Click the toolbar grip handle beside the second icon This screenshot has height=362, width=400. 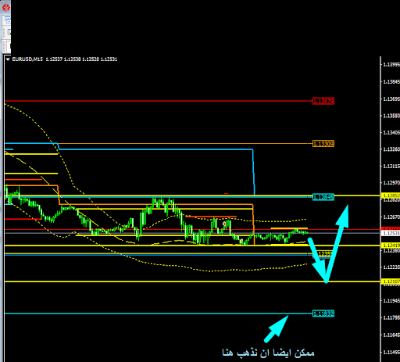tap(5, 32)
